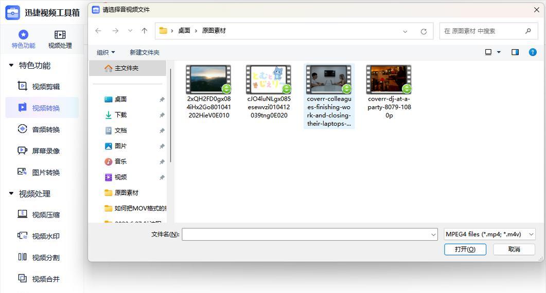Select 主文件夹 in navigation pane
The height and width of the screenshot is (293, 546).
pyautogui.click(x=128, y=68)
